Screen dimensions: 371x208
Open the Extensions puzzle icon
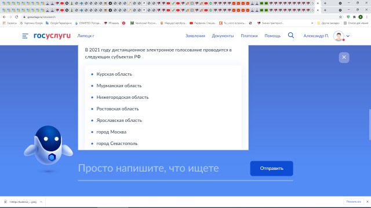point(354,17)
